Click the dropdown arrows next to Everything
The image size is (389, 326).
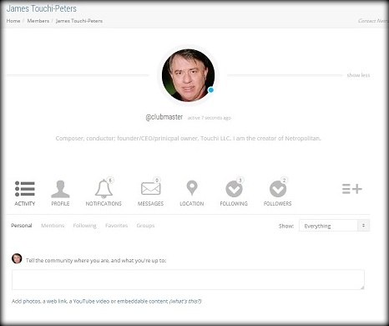(363, 226)
